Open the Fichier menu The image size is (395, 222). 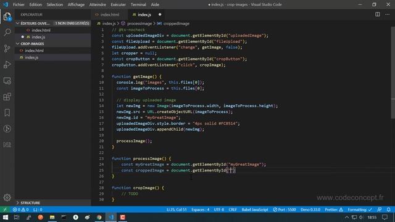click(x=19, y=4)
